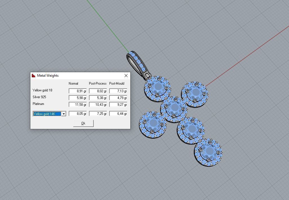289x200 pixels.
Task: Select the Silver 925 Normal weight field
Action: coord(78,98)
